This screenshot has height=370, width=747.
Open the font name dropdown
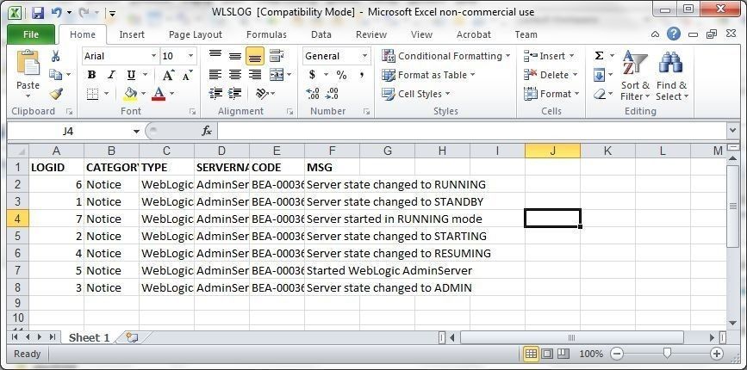(x=154, y=56)
